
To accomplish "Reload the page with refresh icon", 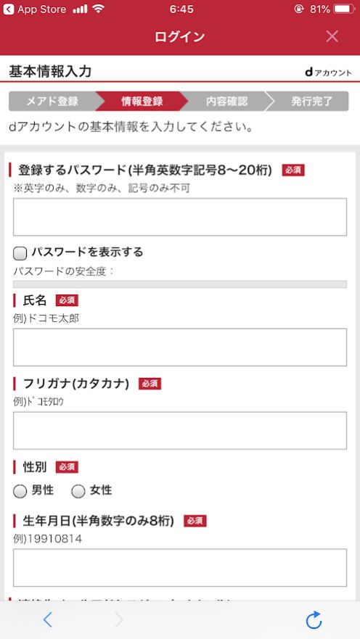I will click(314, 620).
